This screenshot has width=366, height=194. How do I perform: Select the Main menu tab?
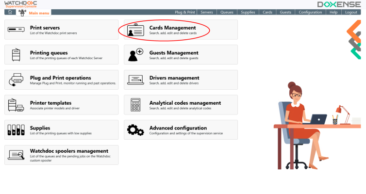(x=38, y=12)
